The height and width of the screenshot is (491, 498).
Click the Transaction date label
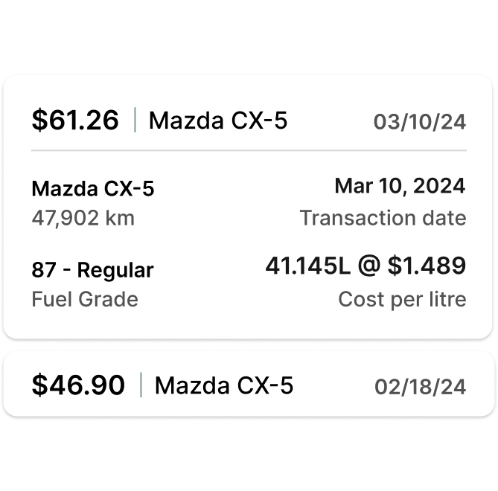pyautogui.click(x=383, y=218)
